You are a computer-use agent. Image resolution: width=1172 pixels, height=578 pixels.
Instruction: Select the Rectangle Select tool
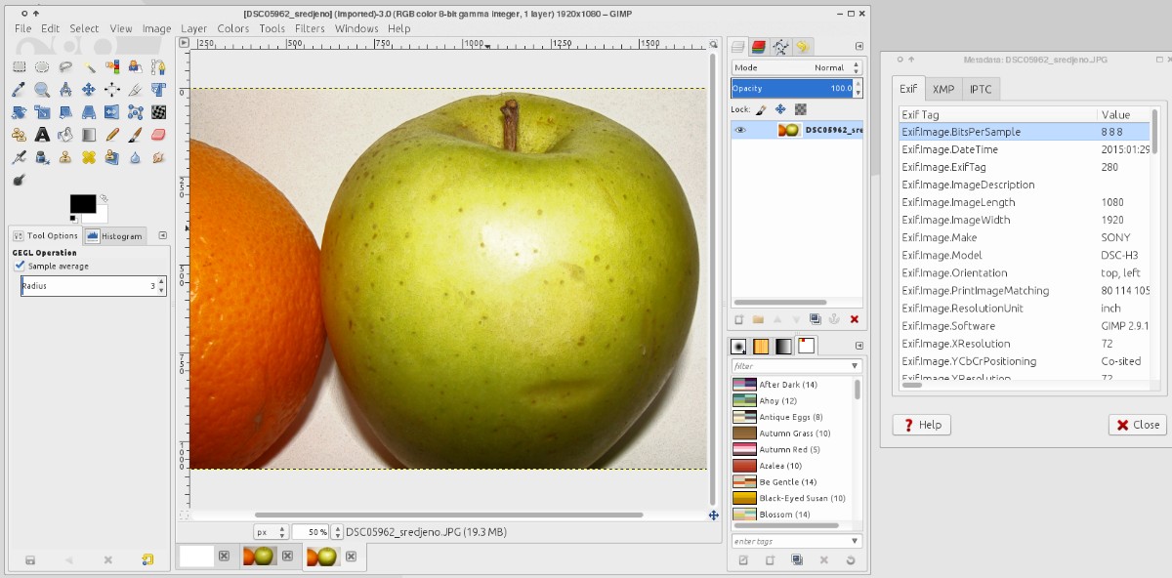[x=19, y=66]
